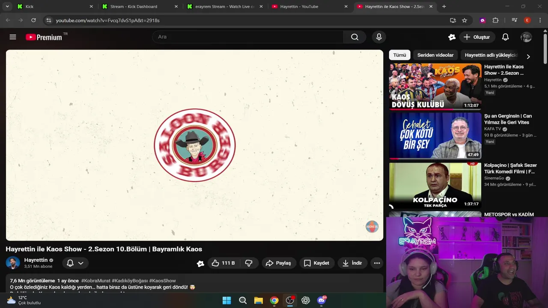Open Chrome media control icon
Screen dimensions: 548x308
tap(514, 20)
